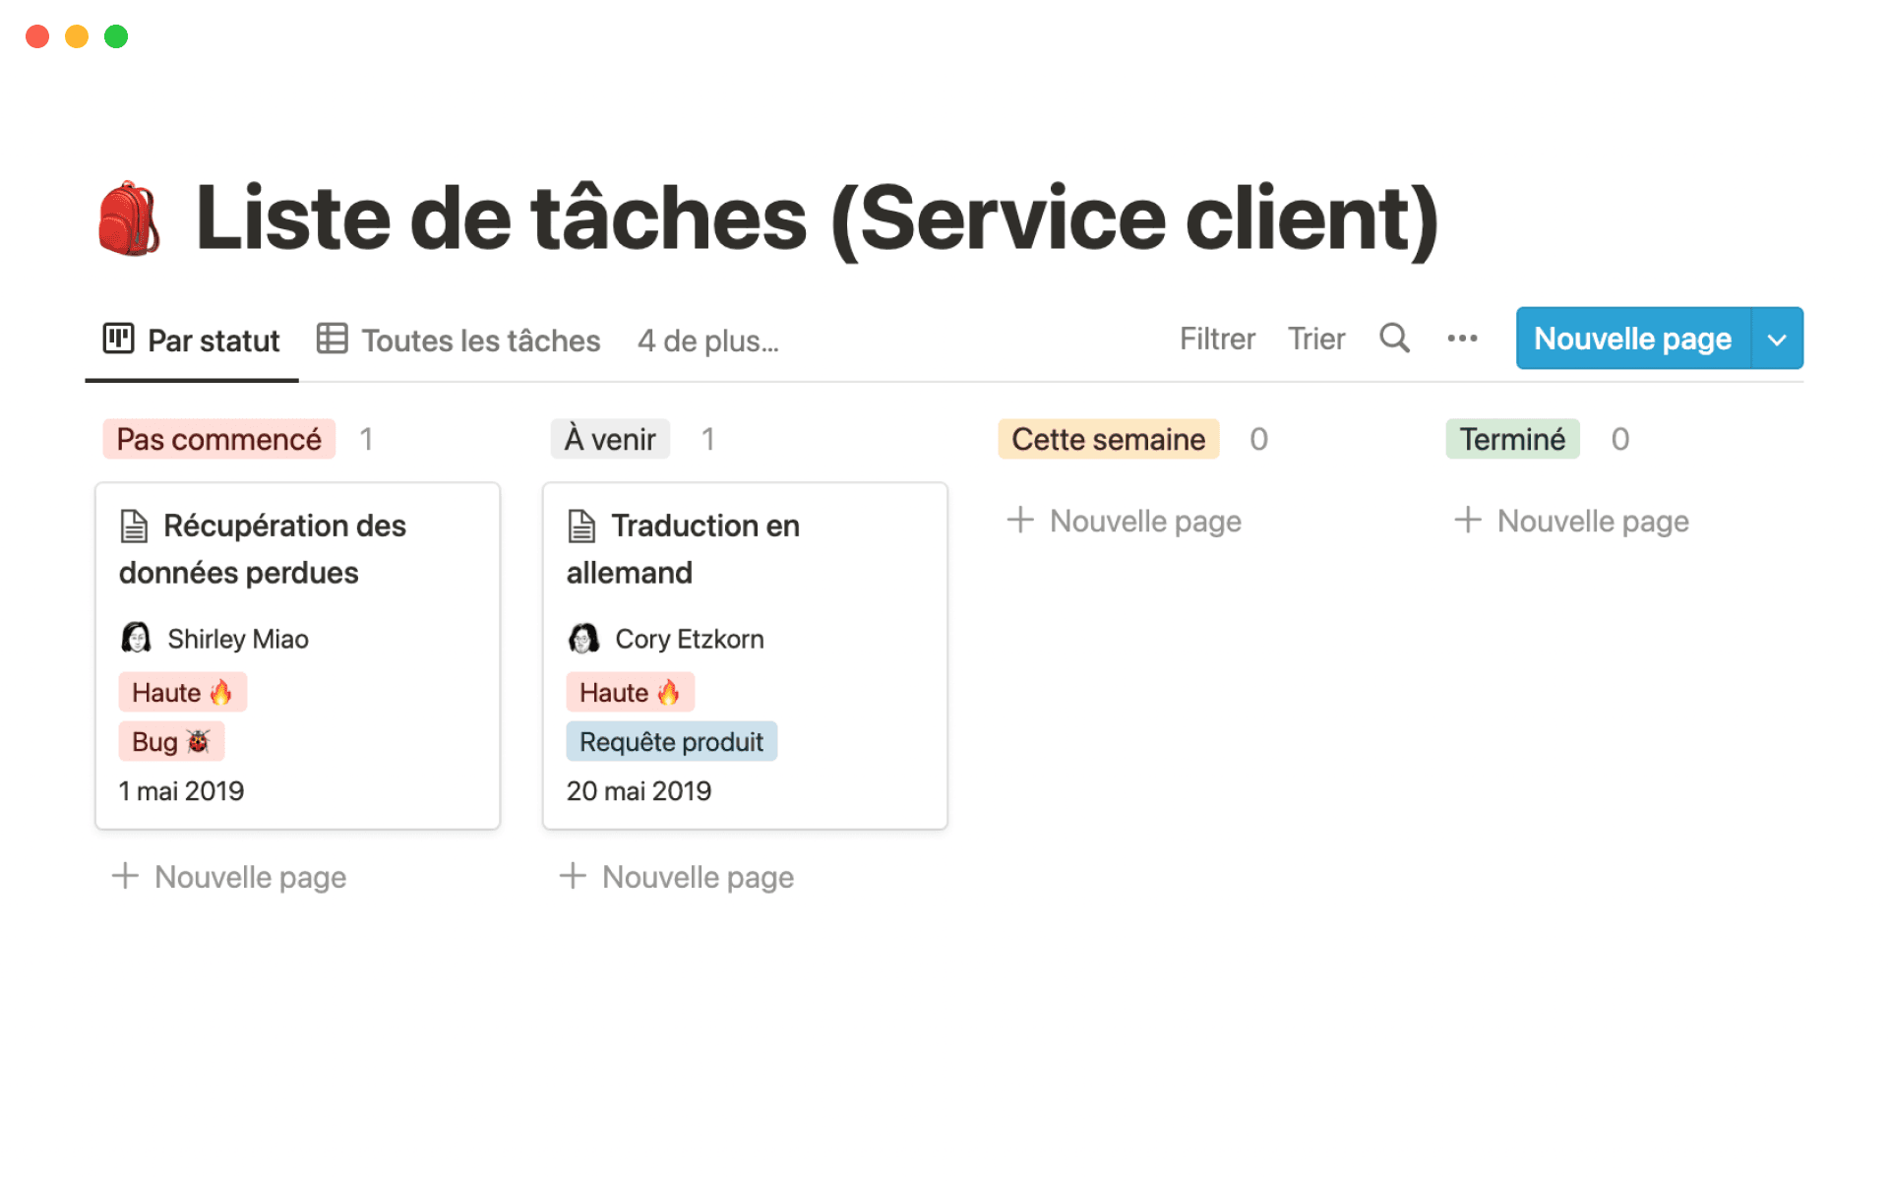Switch to the Toutes les tâches tab

pyautogui.click(x=480, y=341)
